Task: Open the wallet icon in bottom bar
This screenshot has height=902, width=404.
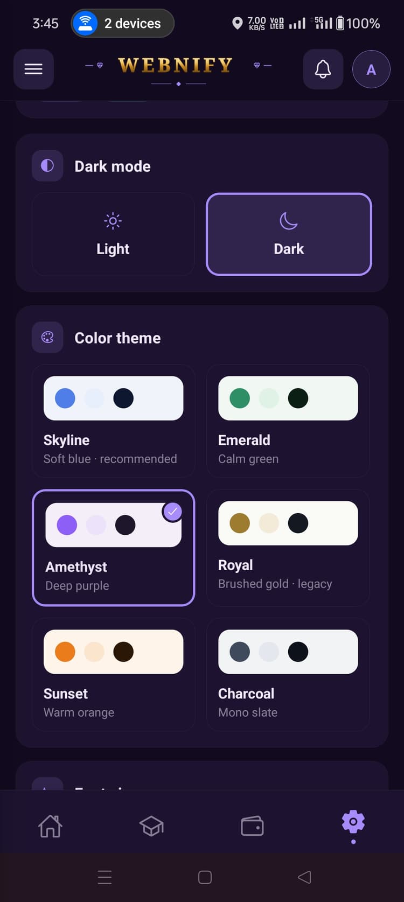Action: click(x=253, y=825)
